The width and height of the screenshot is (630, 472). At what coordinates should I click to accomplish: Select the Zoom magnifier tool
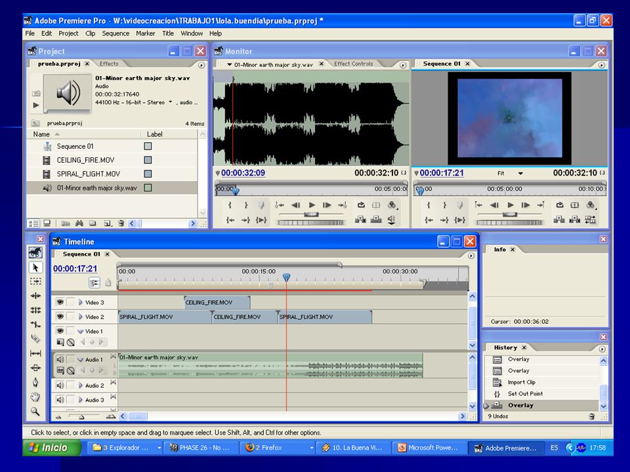35,411
